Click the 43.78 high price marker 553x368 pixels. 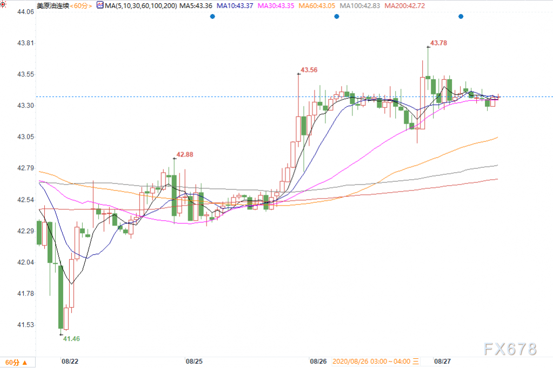coord(438,43)
